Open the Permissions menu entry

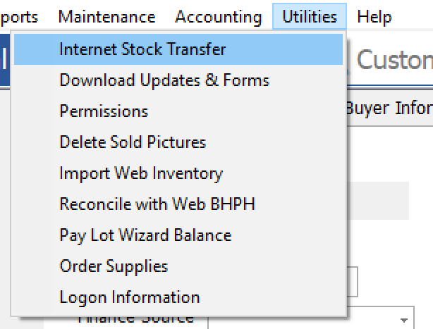pyautogui.click(x=104, y=111)
